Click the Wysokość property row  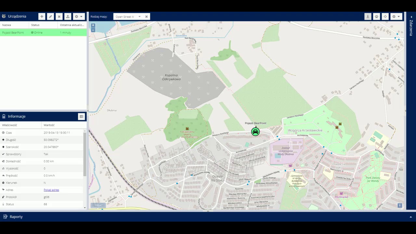pos(42,168)
